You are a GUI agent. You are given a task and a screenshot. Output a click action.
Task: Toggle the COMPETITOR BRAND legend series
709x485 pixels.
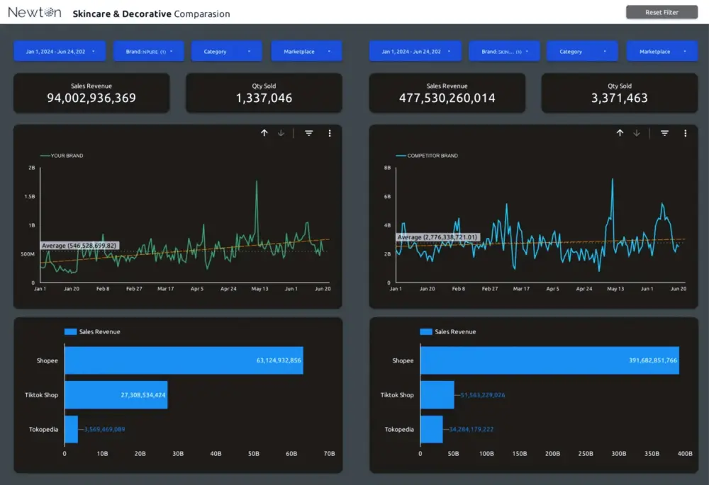[x=431, y=156]
